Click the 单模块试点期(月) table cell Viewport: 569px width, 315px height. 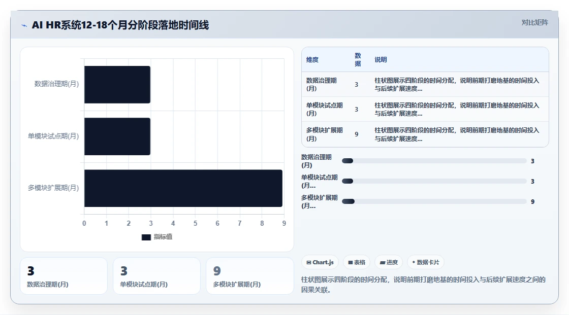coord(325,109)
